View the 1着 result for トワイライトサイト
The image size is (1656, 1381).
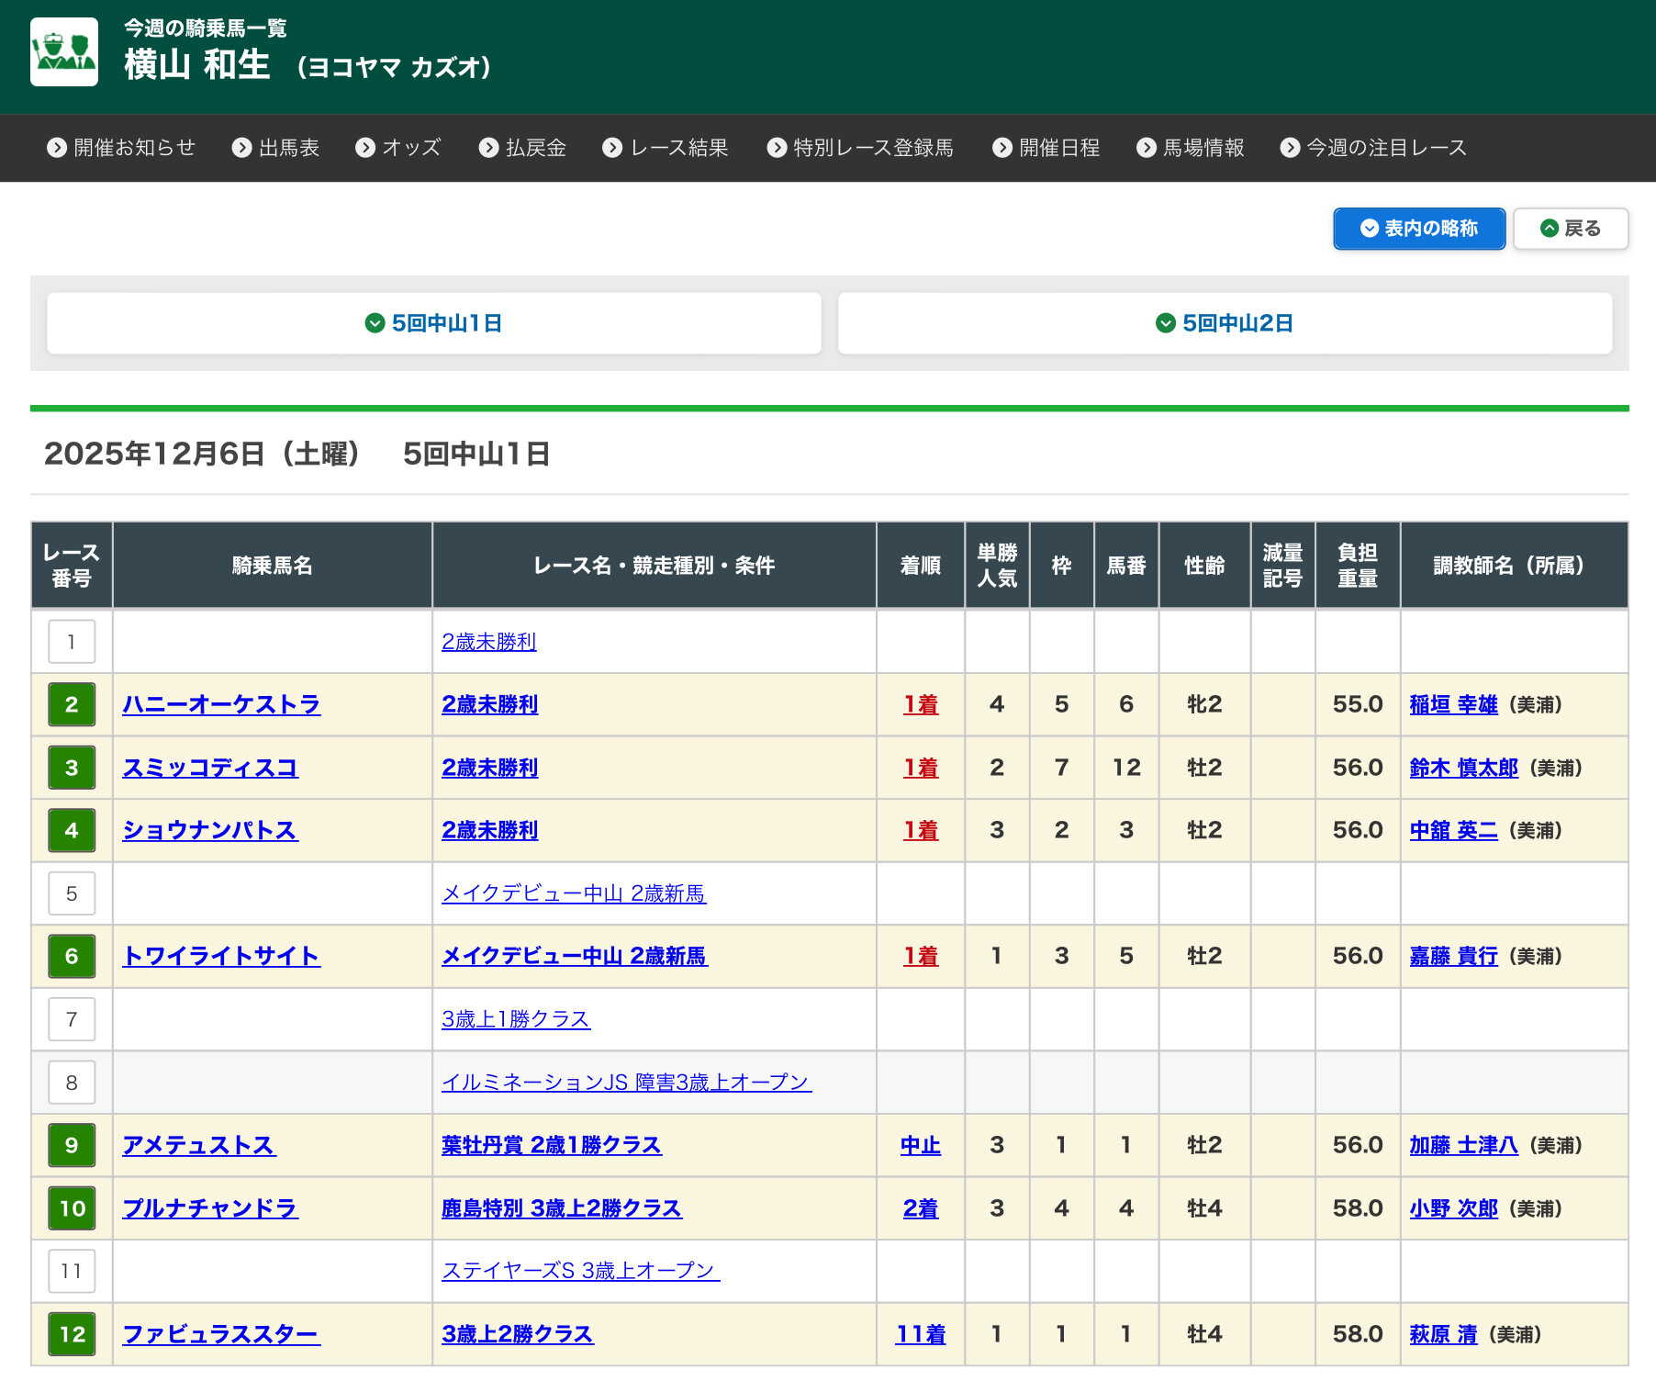[920, 956]
